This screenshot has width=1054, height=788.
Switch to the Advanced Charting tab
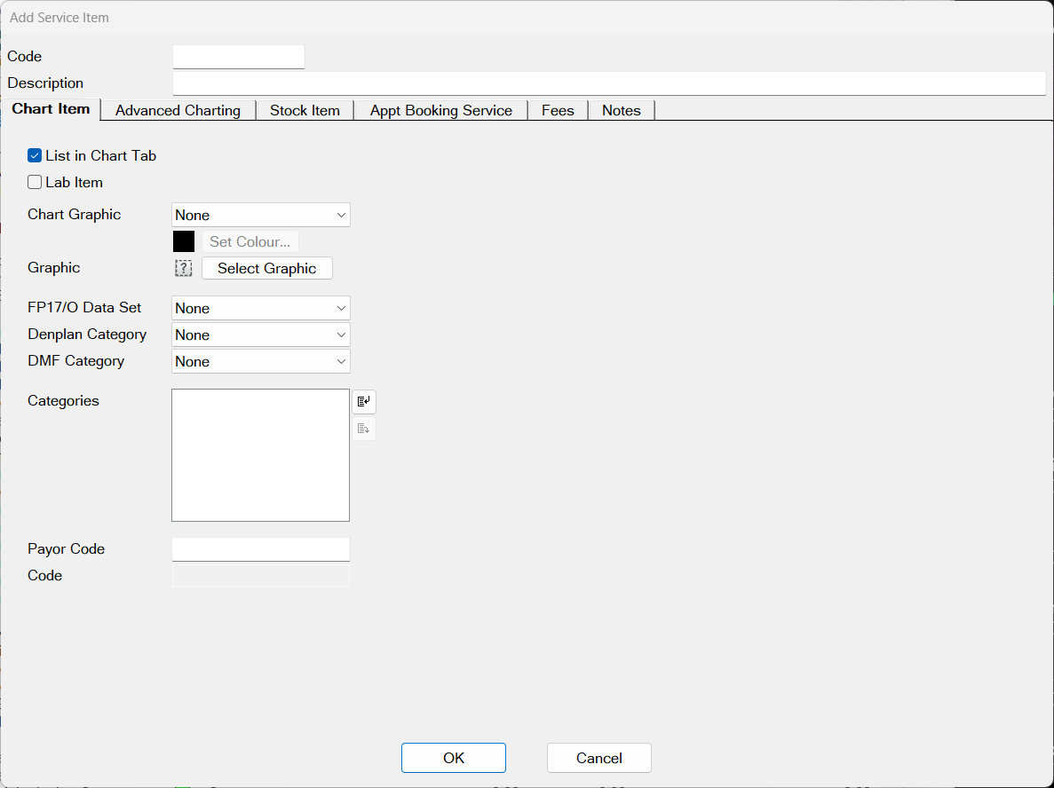click(177, 110)
